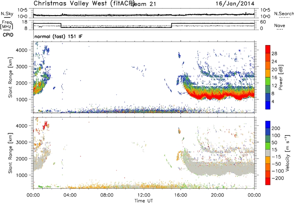Screen dimensions: 294x203
Task: Click the '16:00' time tick label
Action: point(180,195)
